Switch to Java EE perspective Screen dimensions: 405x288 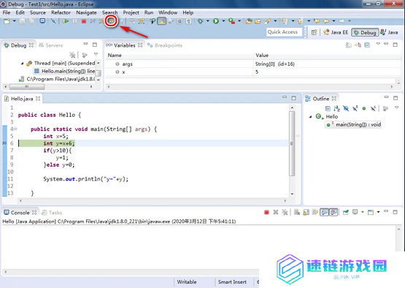(336, 32)
